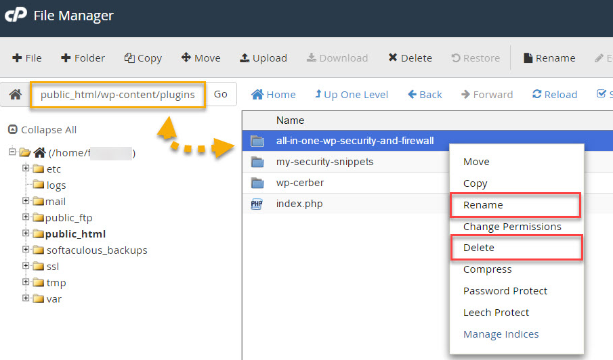
Task: Focus the path field showing public_html/wp-content/plugins
Action: [118, 94]
